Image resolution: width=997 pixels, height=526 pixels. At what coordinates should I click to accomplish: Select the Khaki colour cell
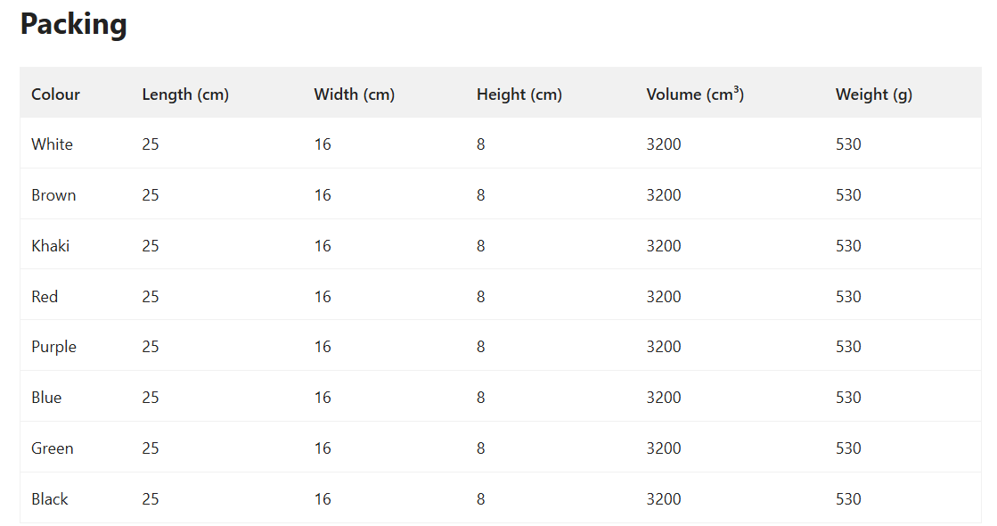50,246
